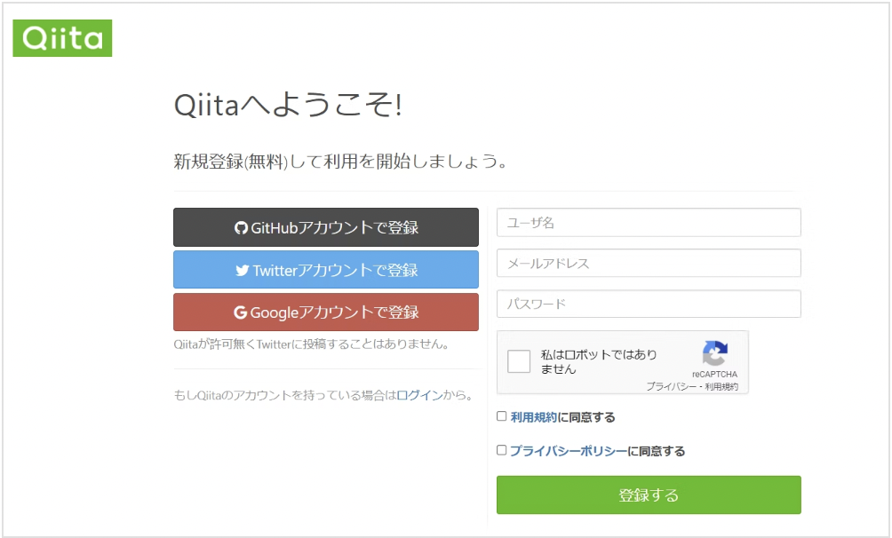Viewport: 892px width, 538px height.
Task: Click the Qiita logo
Action: click(x=62, y=38)
